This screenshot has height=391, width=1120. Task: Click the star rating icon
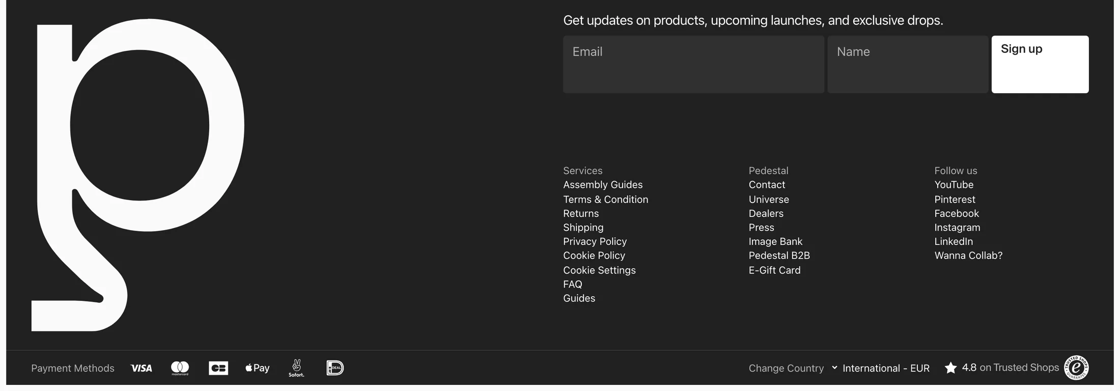point(950,368)
